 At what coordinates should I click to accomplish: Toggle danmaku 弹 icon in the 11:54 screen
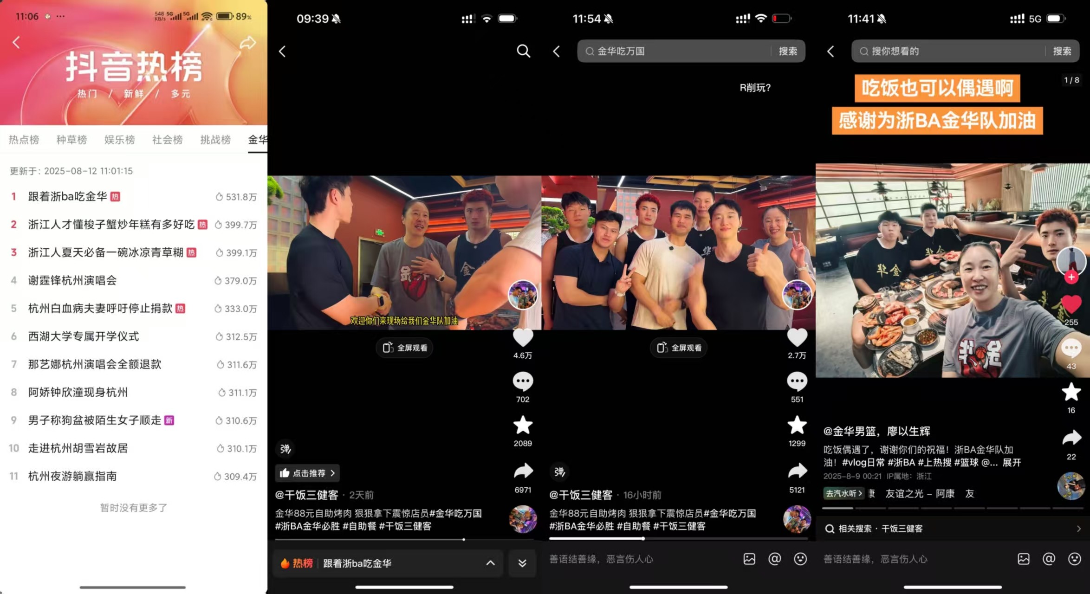tap(559, 472)
